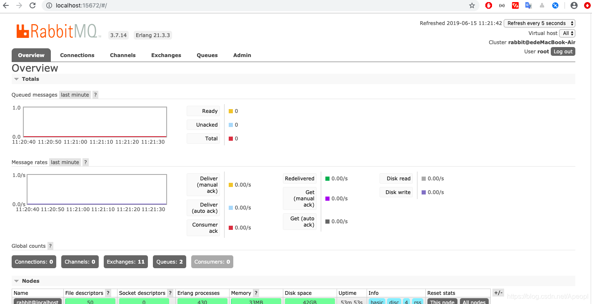
Task: Open help for Global counts
Action: [x=50, y=246]
